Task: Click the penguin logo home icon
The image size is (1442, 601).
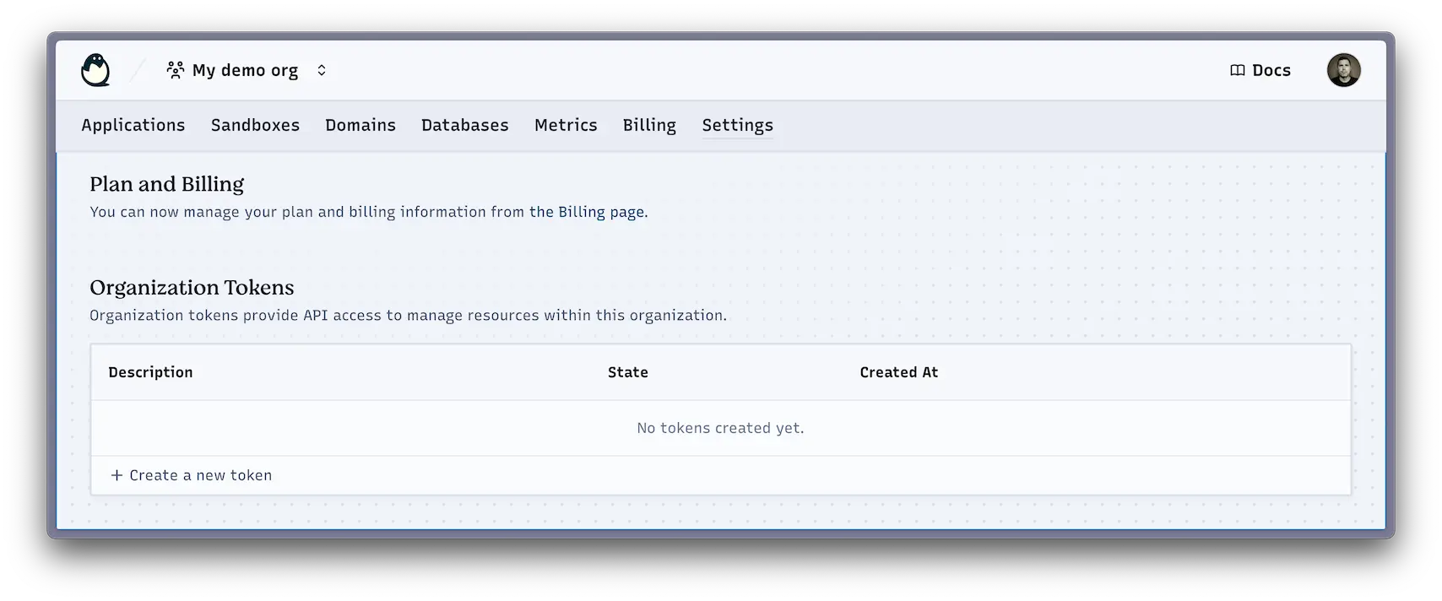Action: click(95, 70)
